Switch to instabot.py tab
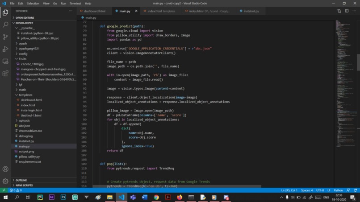360x202 pixels. (x=251, y=11)
